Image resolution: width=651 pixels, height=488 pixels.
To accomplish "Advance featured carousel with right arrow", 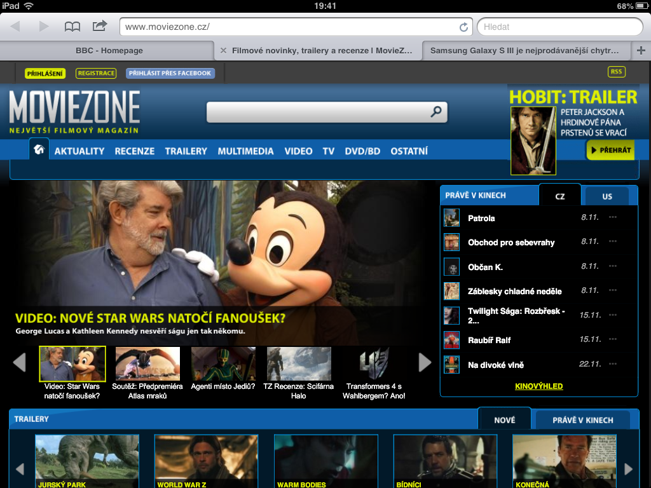I will [x=425, y=362].
